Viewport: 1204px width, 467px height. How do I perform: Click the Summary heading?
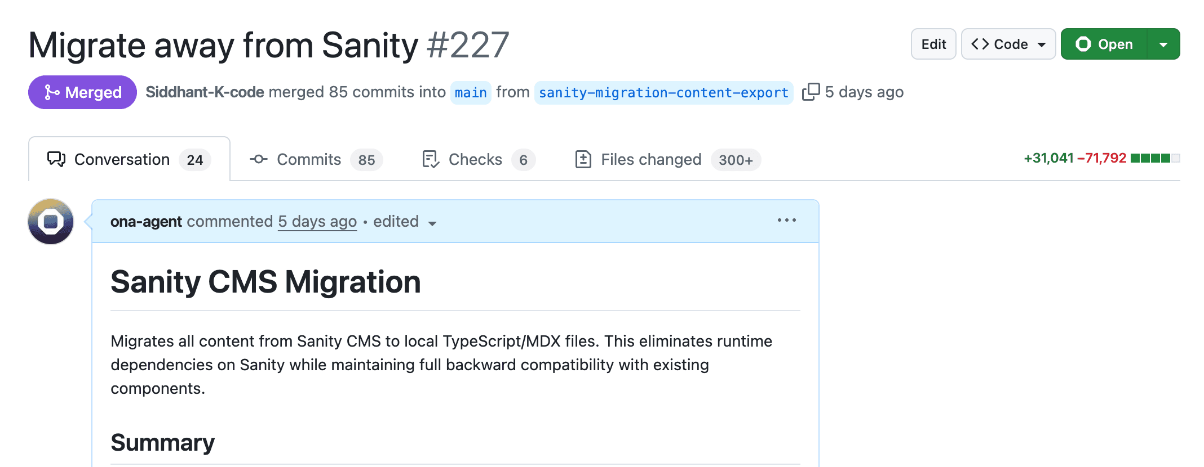(x=162, y=442)
